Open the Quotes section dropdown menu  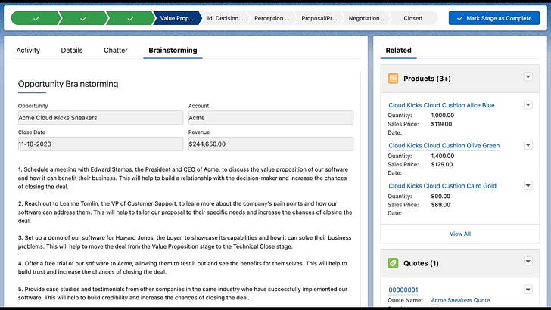[x=528, y=261]
